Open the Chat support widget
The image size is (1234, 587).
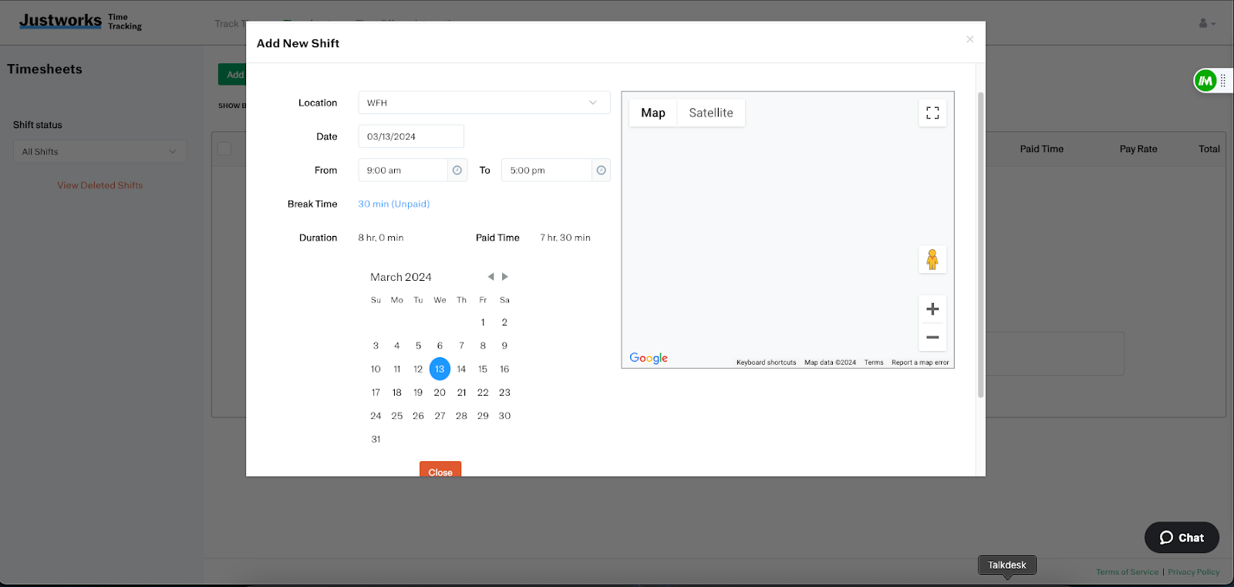pyautogui.click(x=1182, y=538)
